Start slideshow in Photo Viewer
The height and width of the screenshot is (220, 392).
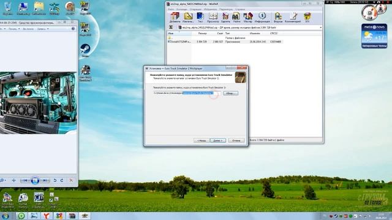(35, 180)
